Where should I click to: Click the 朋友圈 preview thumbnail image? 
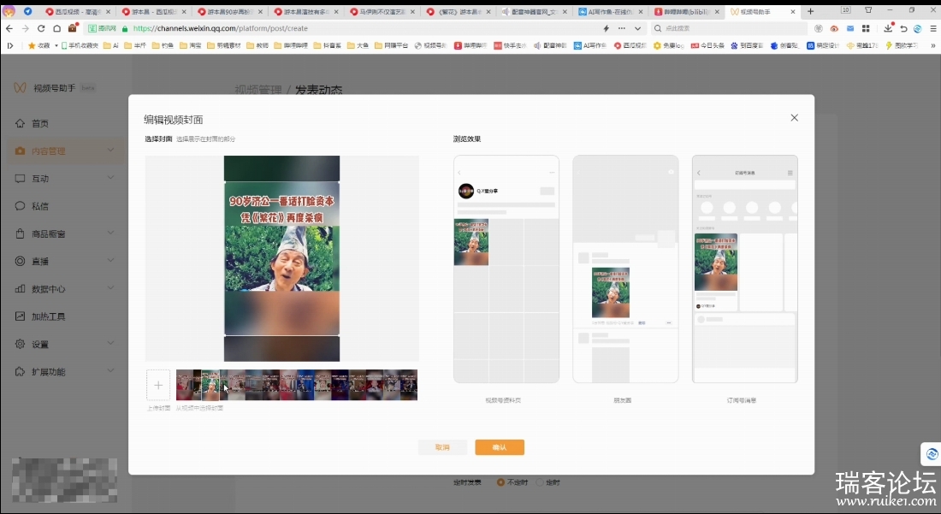(610, 292)
